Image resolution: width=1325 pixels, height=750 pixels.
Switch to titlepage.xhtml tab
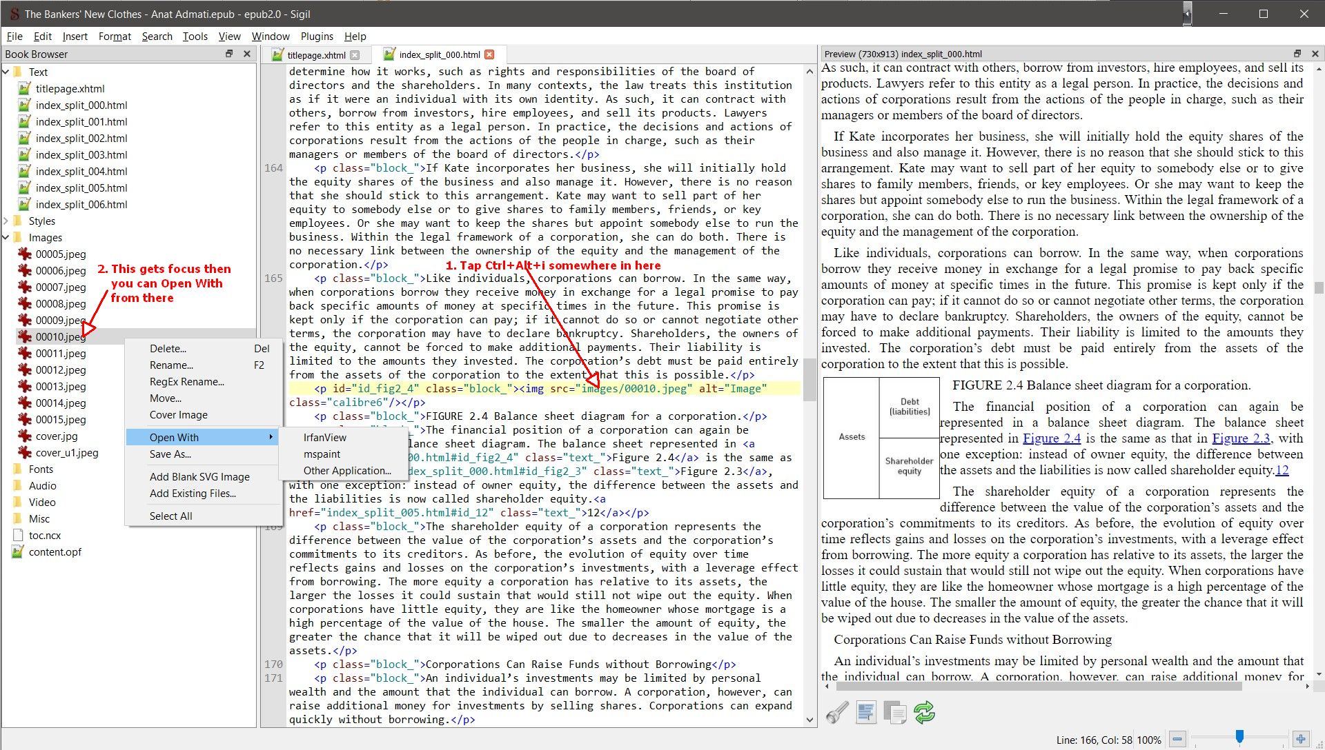(316, 55)
